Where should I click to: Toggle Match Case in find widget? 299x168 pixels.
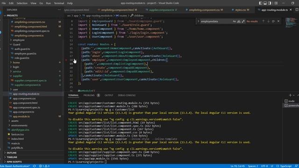(234, 21)
